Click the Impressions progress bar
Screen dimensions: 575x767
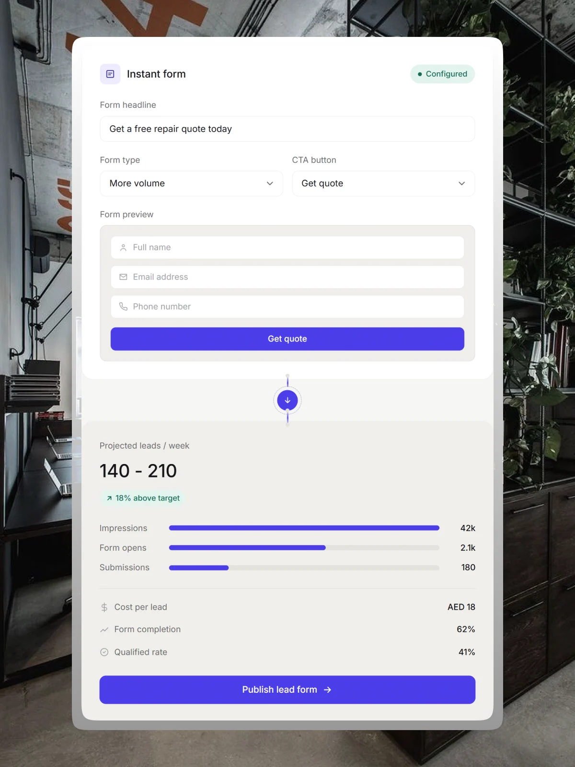pos(304,528)
